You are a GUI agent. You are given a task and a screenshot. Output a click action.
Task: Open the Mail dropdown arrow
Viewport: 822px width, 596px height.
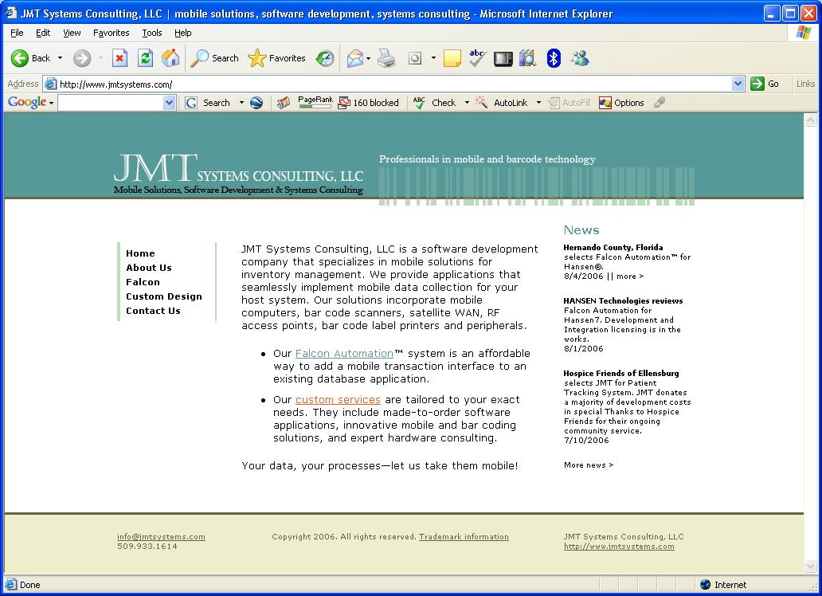(368, 58)
